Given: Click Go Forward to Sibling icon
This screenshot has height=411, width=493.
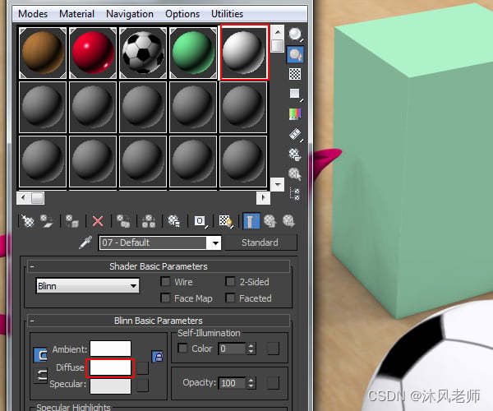Looking at the screenshot, I should click(x=288, y=221).
